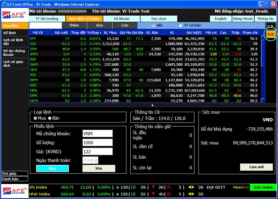The height and width of the screenshot is (199, 278).
Task: Select the DPM stock row
Action: tap(145, 80)
